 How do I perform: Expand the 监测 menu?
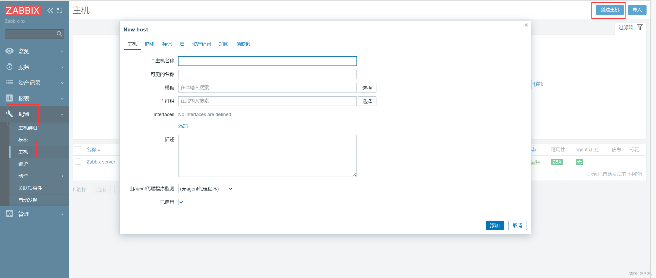pyautogui.click(x=62, y=51)
